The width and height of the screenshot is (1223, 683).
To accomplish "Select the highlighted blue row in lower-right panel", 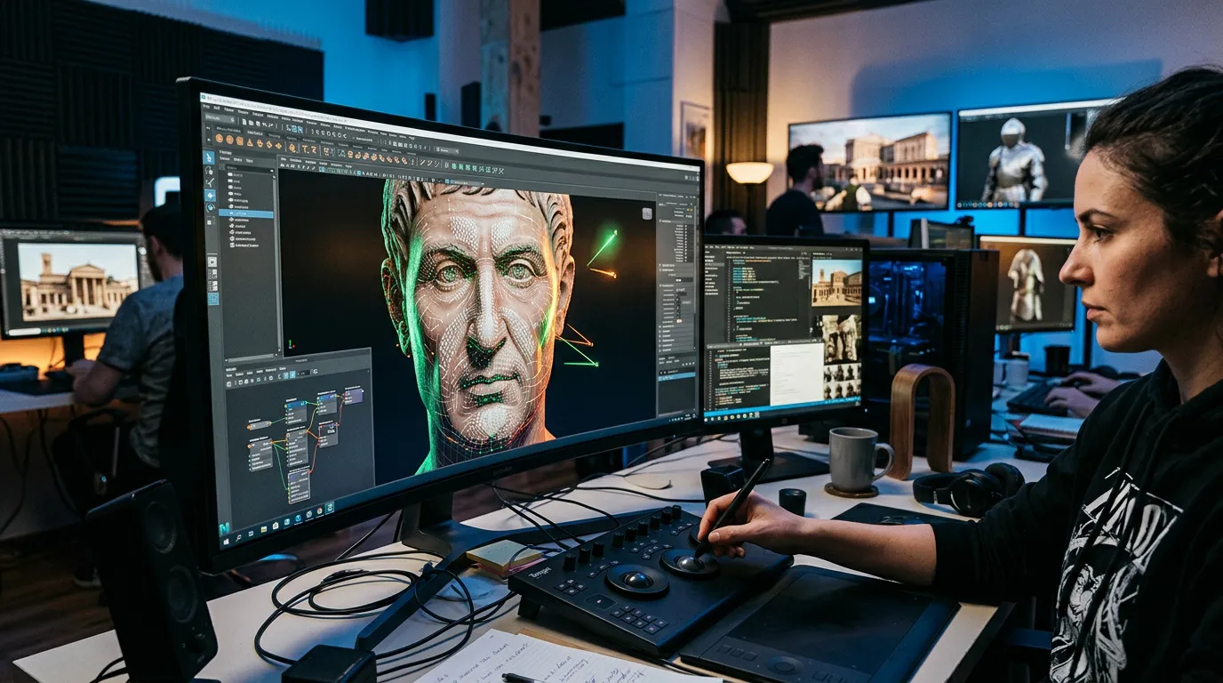I will [676, 376].
